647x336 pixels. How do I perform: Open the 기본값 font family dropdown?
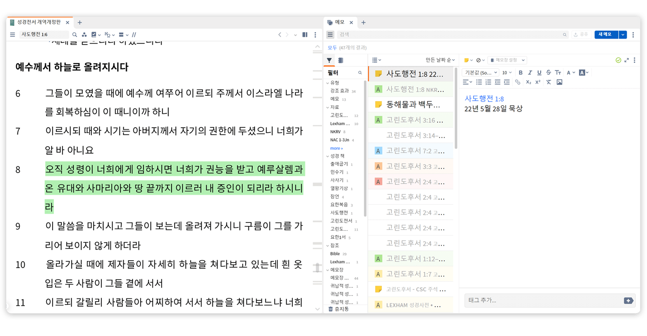[x=481, y=73]
